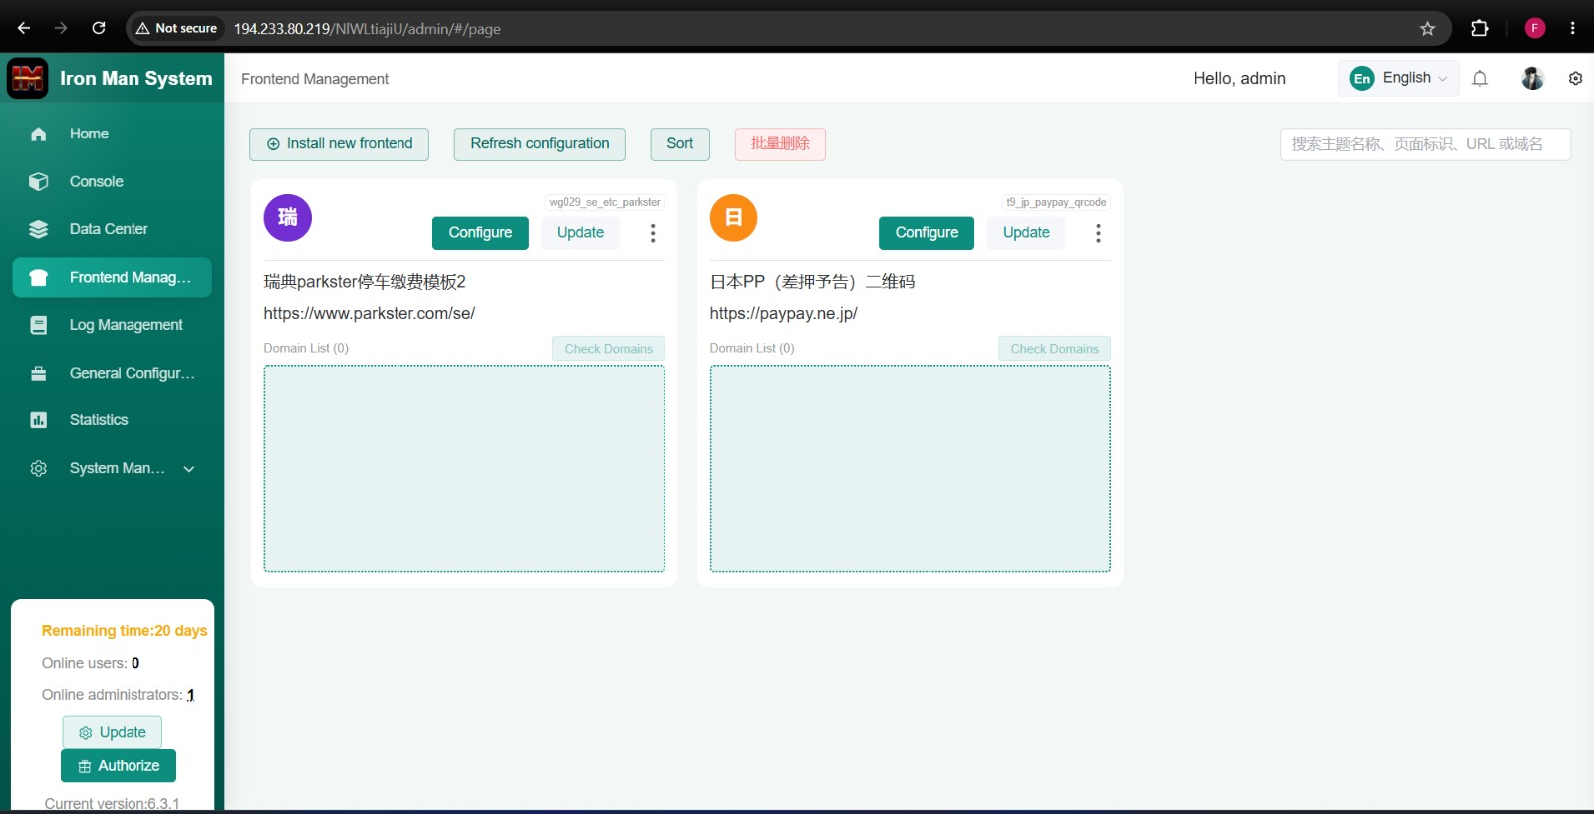The image size is (1594, 814).
Task: Click Update button in license panel
Action: [x=113, y=732]
